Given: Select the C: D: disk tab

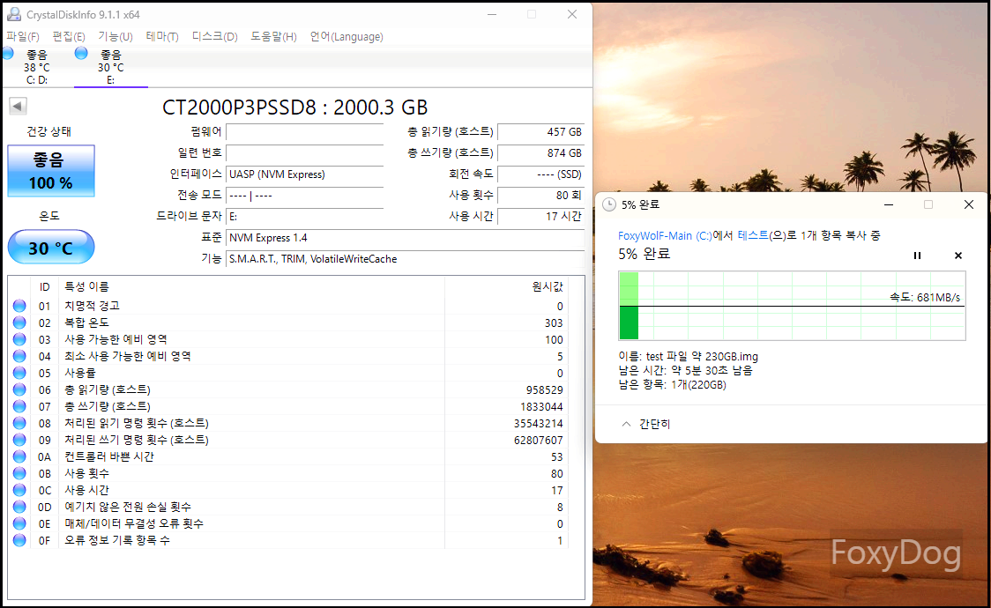Looking at the screenshot, I should [37, 67].
